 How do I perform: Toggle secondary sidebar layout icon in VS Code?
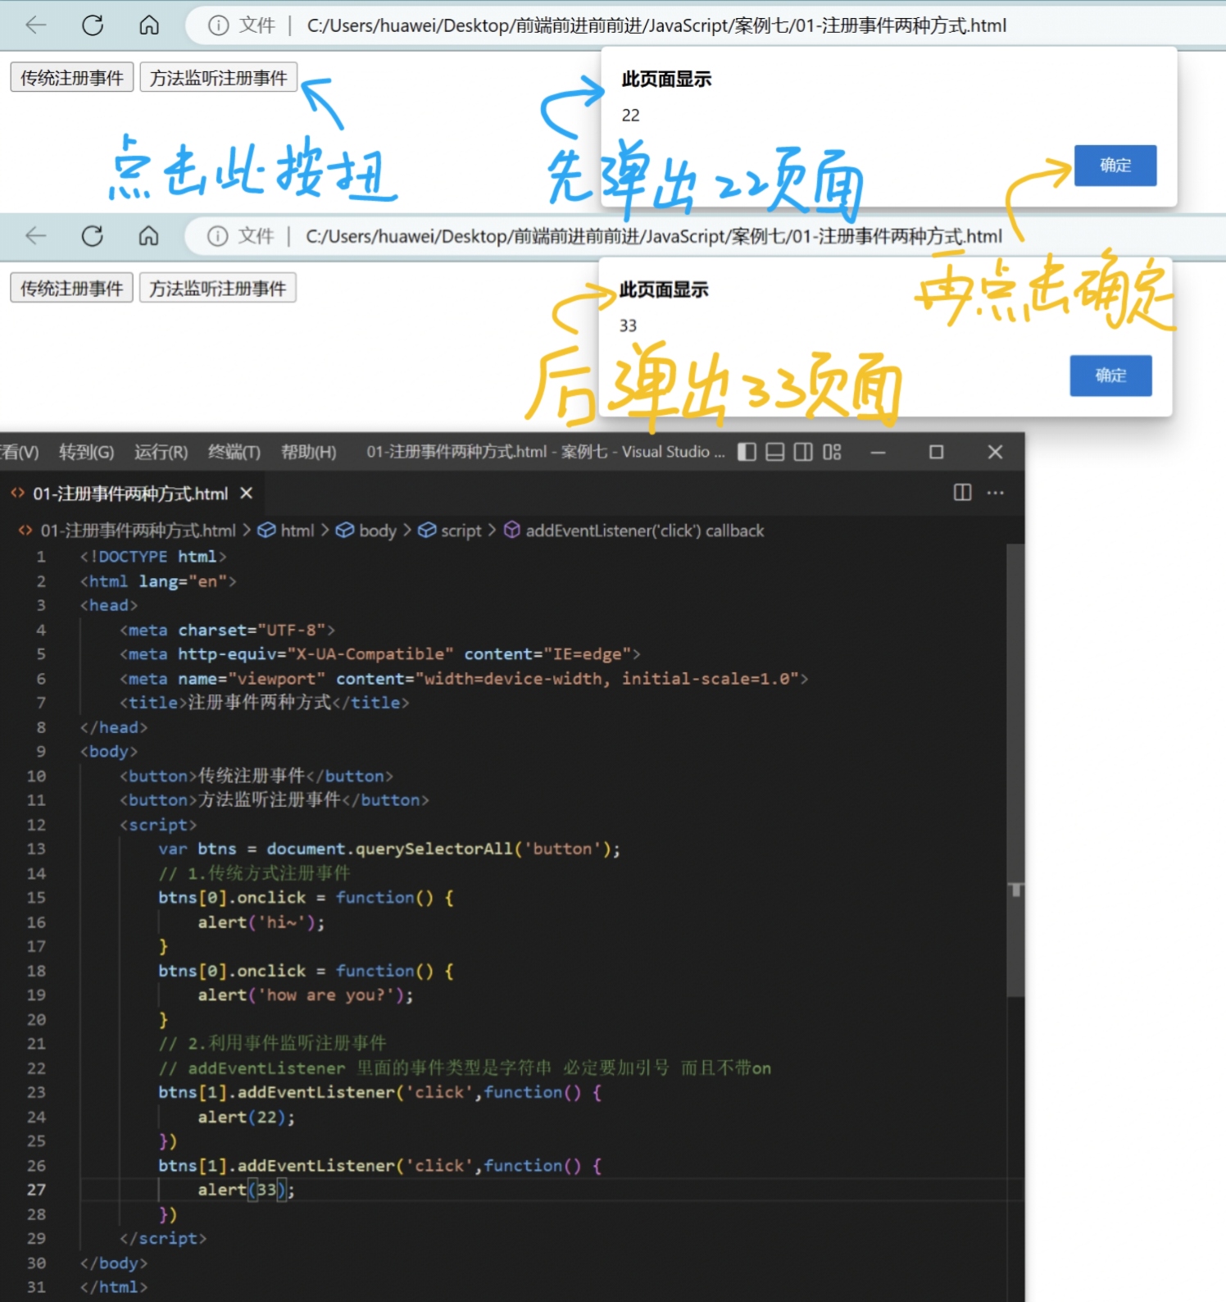click(x=803, y=452)
